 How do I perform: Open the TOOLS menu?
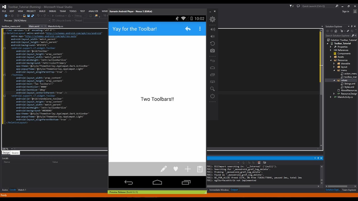(73, 11)
